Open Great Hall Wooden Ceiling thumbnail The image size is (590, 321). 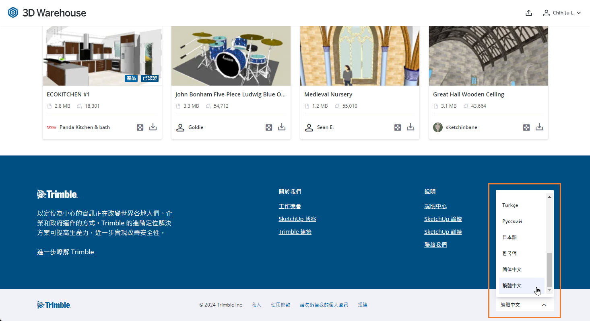[x=489, y=56]
